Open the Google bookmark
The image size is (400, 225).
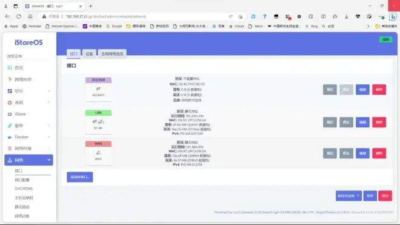click(114, 26)
